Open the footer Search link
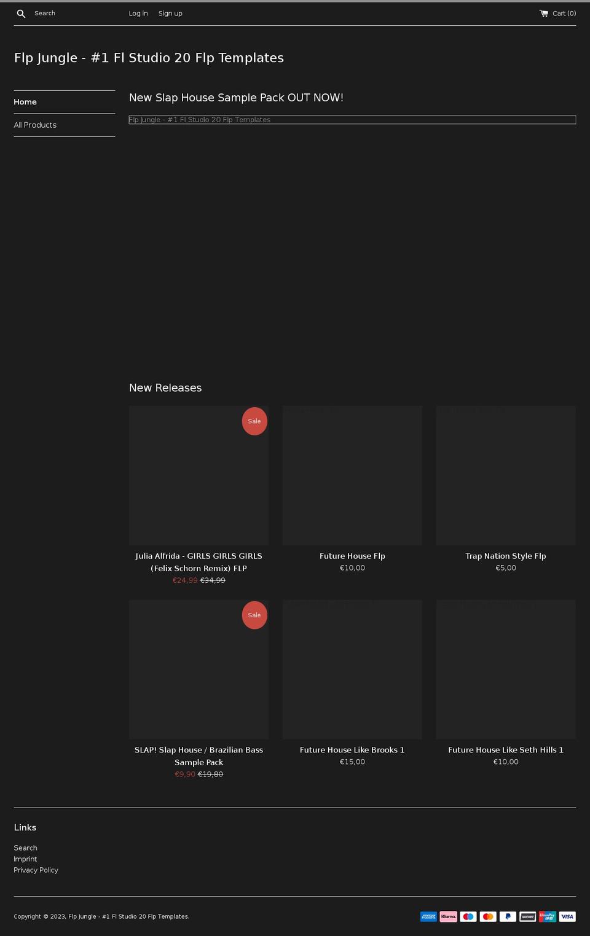 pyautogui.click(x=26, y=848)
